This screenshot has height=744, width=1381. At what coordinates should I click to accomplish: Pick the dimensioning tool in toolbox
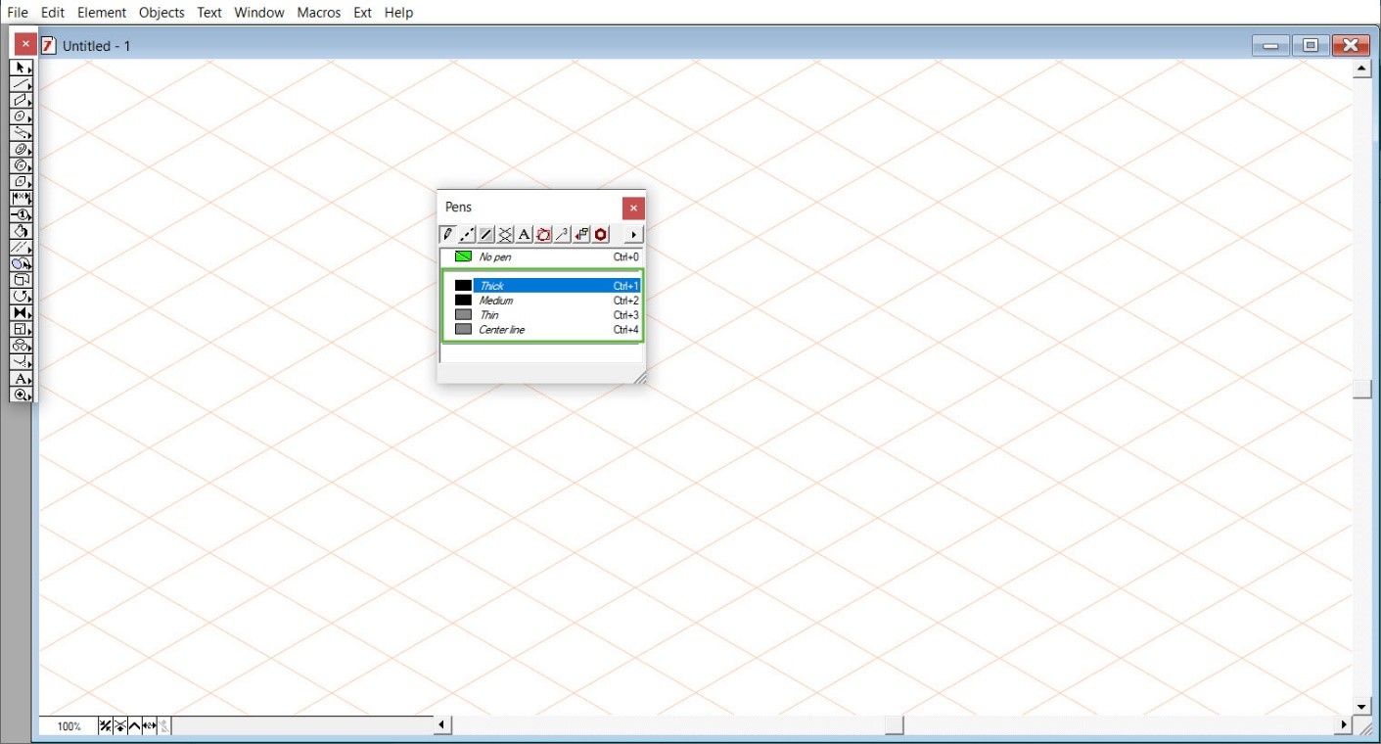(x=22, y=199)
